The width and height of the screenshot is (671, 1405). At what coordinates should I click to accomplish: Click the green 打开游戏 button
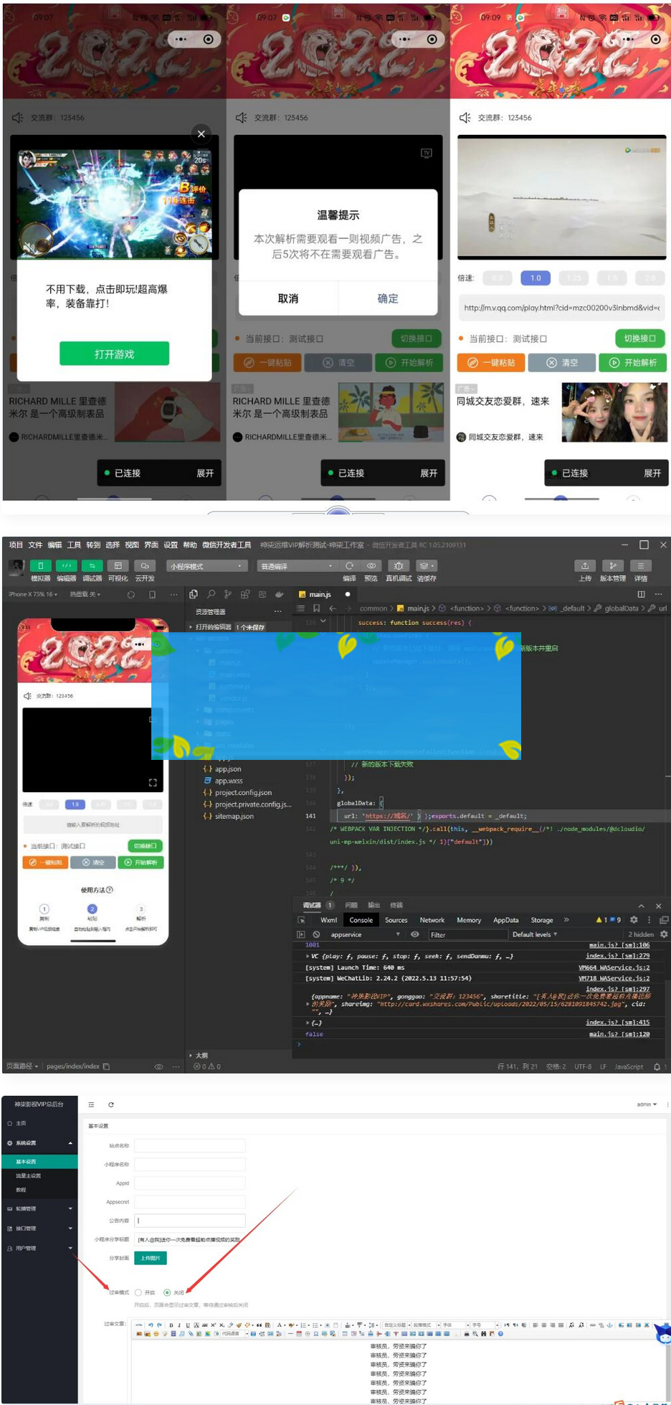click(x=114, y=354)
